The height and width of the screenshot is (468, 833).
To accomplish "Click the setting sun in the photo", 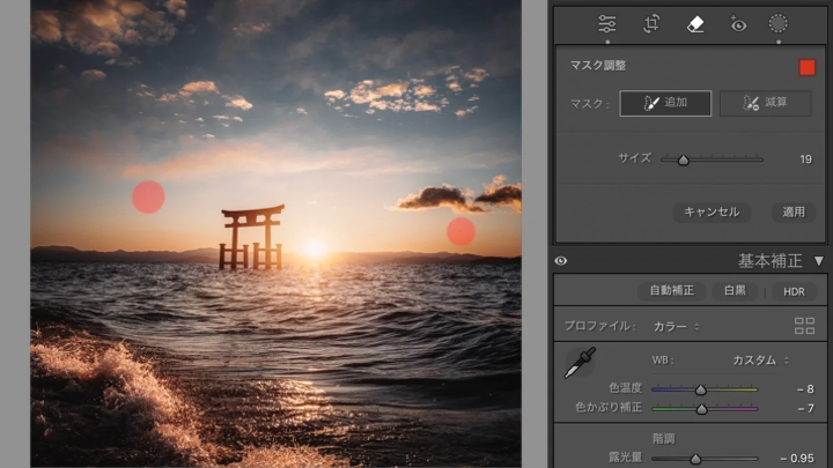I will click(x=314, y=248).
